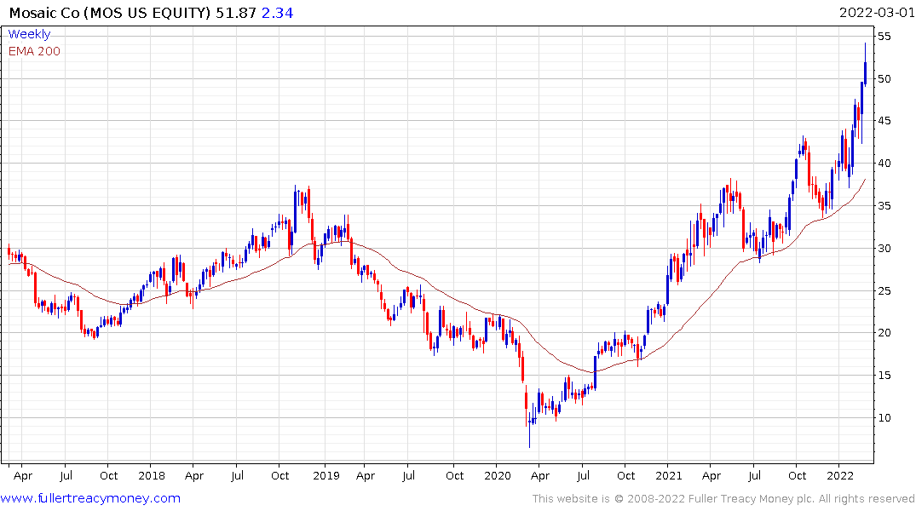Click the 55 price axis label

tap(884, 37)
